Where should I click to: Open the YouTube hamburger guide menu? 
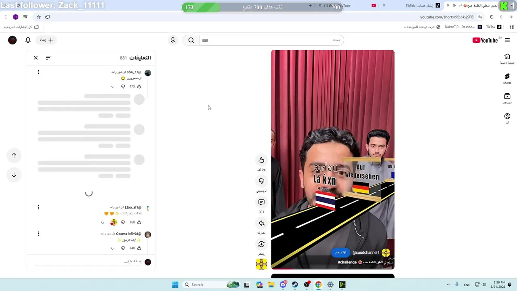[507, 40]
